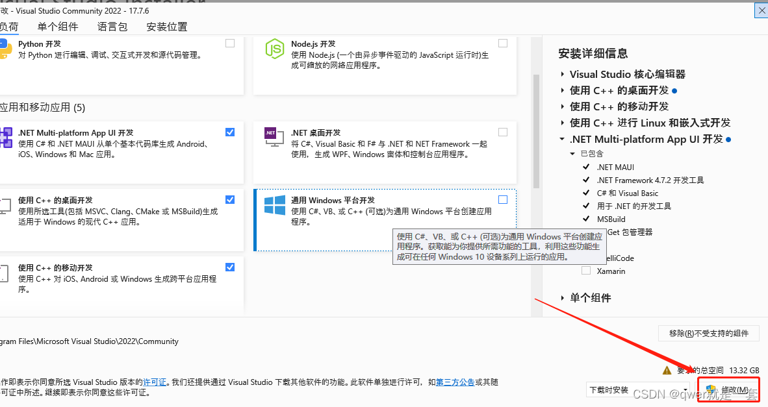Click the 使用 C++ 的移动开发 card description

point(117,284)
